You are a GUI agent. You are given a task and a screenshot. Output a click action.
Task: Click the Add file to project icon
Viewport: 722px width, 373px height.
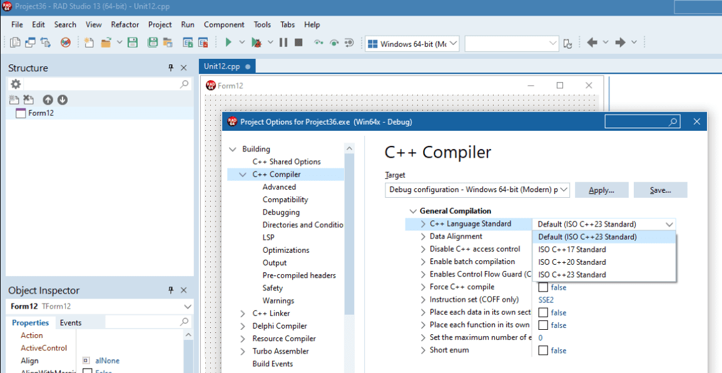(188, 43)
